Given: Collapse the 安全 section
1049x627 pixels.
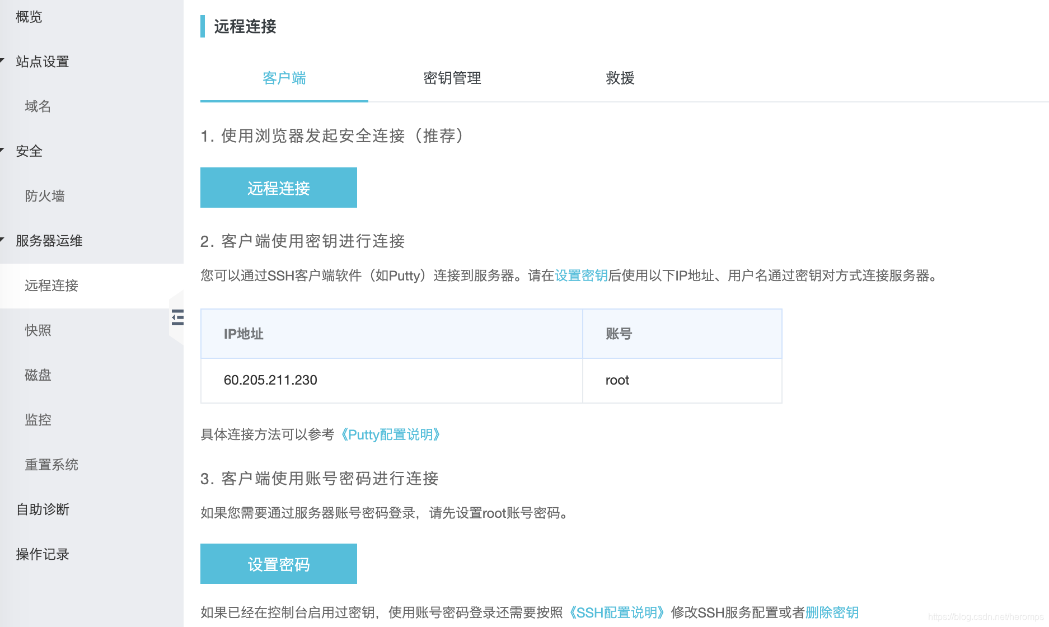Looking at the screenshot, I should (29, 151).
